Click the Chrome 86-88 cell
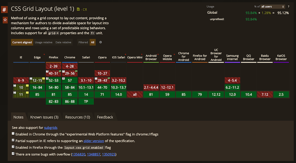Screen dimensions: 296x163 (70, 102)
